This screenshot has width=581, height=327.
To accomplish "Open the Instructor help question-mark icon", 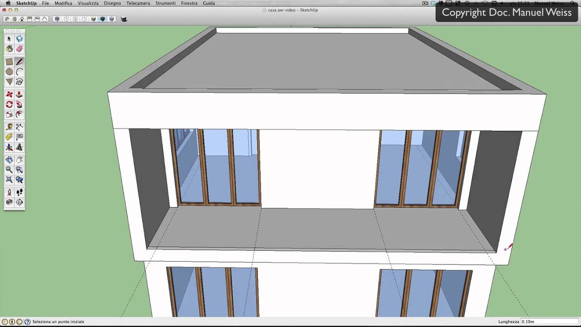I will tap(28, 322).
